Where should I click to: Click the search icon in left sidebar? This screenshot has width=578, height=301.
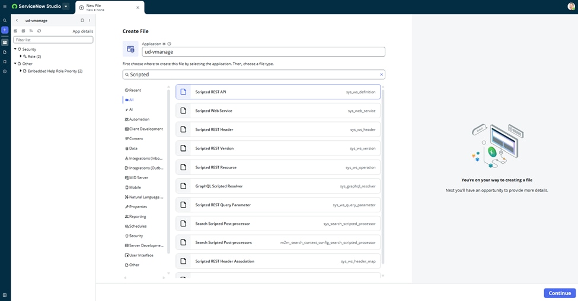pos(5,21)
